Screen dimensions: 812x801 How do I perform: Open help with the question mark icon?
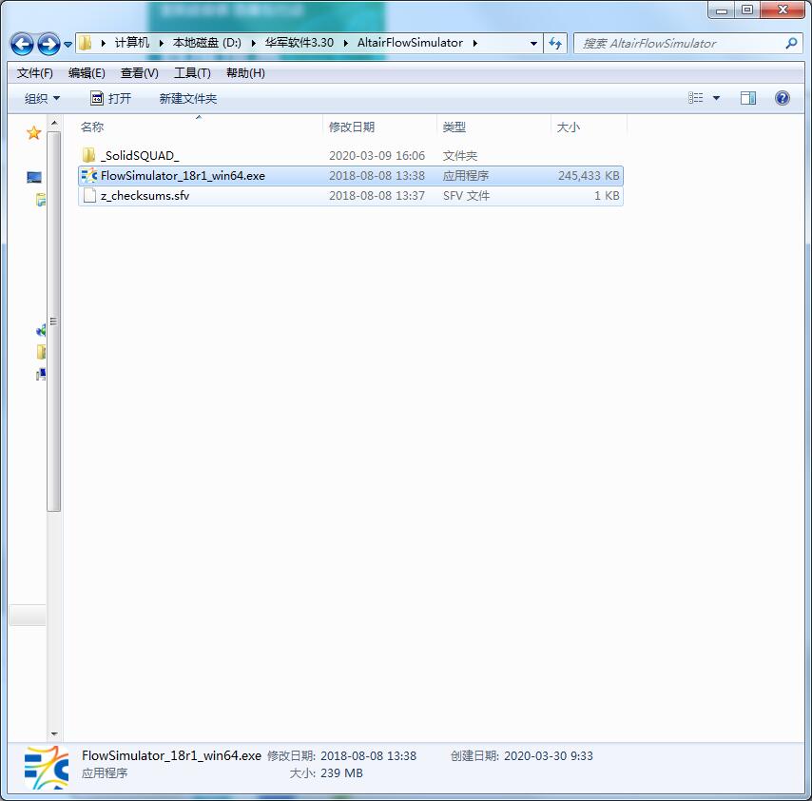coord(782,98)
